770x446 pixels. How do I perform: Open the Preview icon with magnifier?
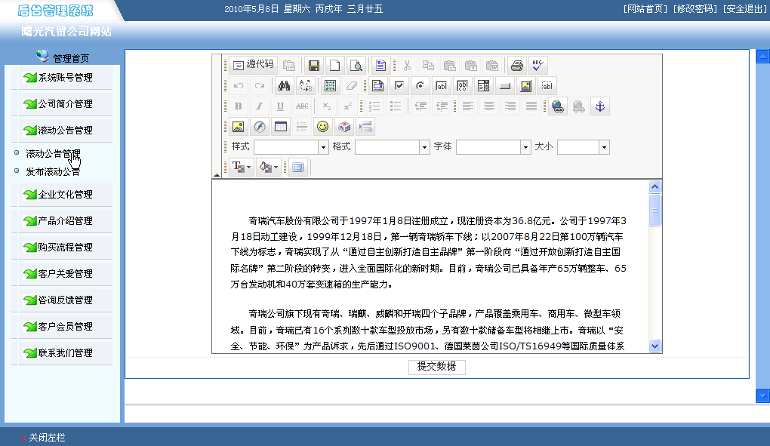(356, 65)
